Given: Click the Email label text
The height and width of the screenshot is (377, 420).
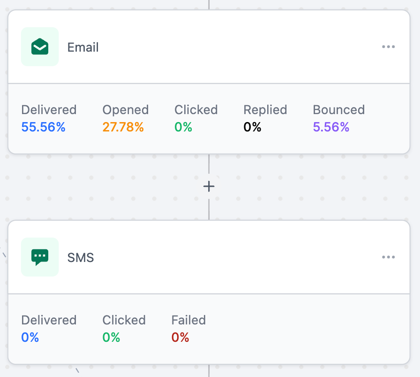Looking at the screenshot, I should (x=83, y=47).
